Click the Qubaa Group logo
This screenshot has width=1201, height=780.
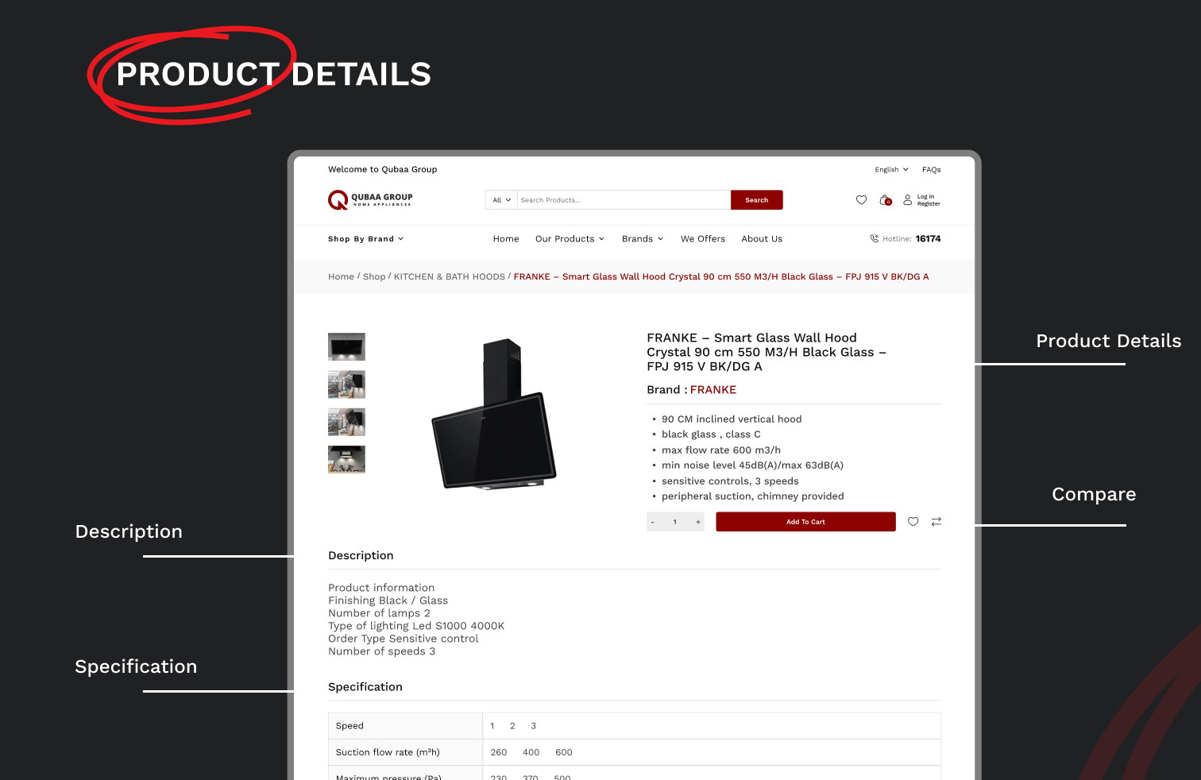click(x=370, y=200)
